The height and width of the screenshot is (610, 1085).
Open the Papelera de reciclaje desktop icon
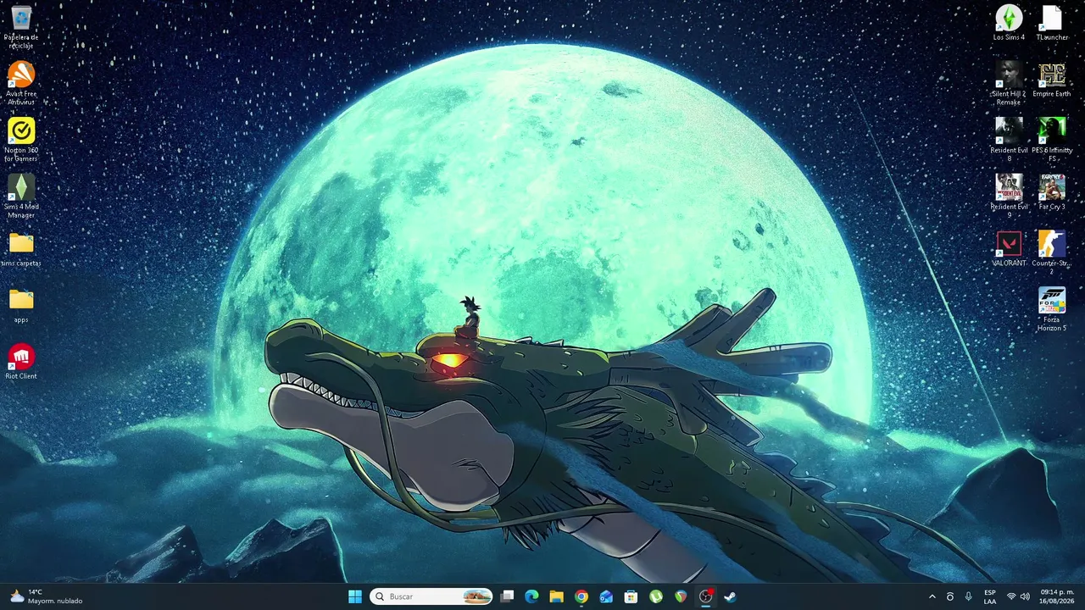click(x=21, y=27)
